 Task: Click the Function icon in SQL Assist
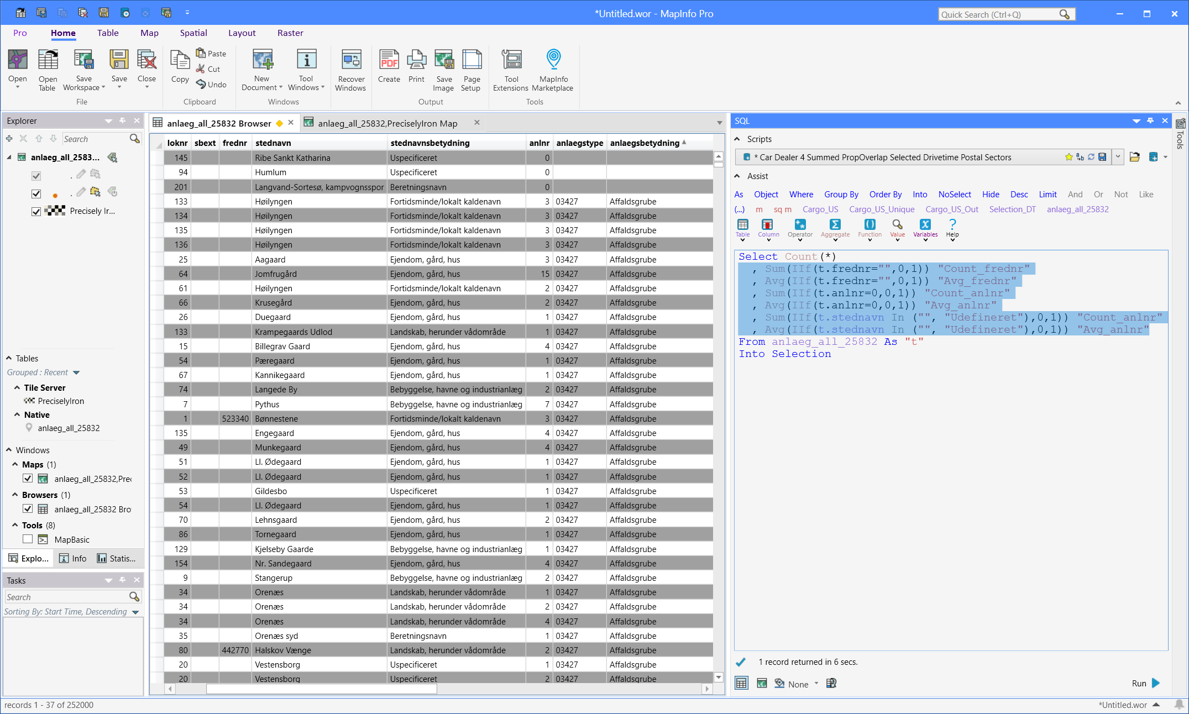[x=870, y=224]
